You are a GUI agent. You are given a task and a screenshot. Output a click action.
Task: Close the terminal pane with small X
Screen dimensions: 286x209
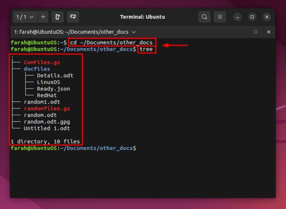pos(268,32)
